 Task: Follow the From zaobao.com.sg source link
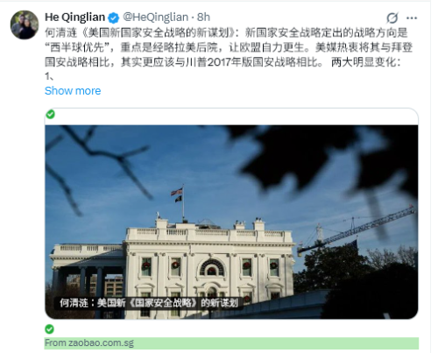[x=89, y=342]
